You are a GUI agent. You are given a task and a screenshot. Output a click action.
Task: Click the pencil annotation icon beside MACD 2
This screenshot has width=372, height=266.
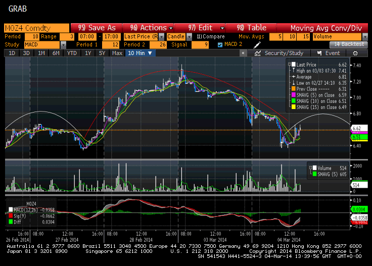coord(257,44)
